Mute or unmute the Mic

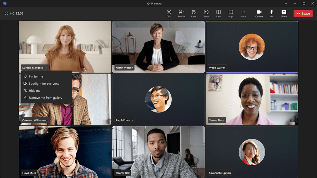[x=271, y=14]
